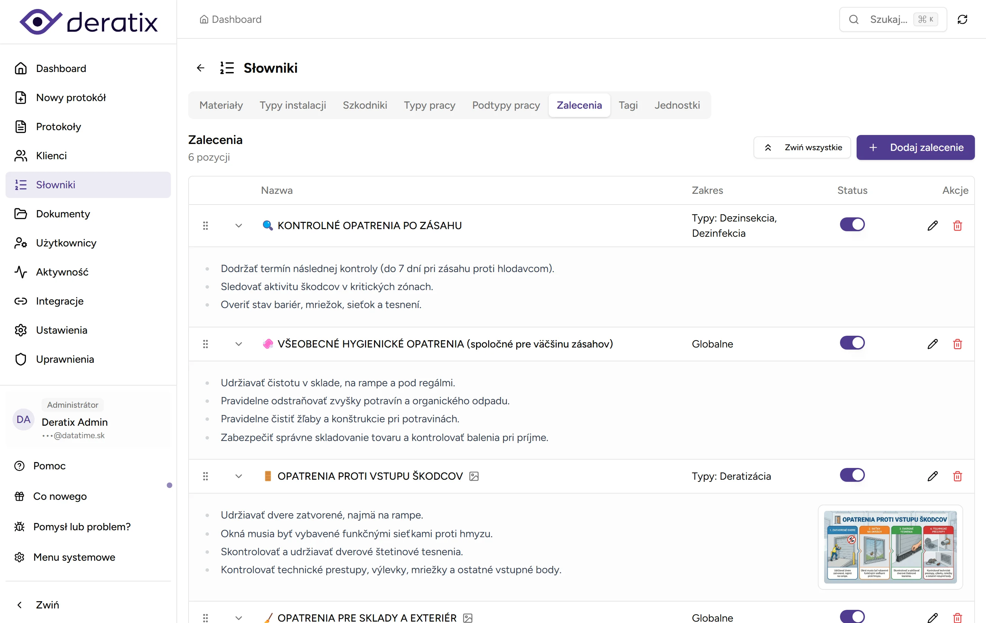Screen dimensions: 986x623
Task: Click the back arrow beside Słowniki
Action: 200,68
